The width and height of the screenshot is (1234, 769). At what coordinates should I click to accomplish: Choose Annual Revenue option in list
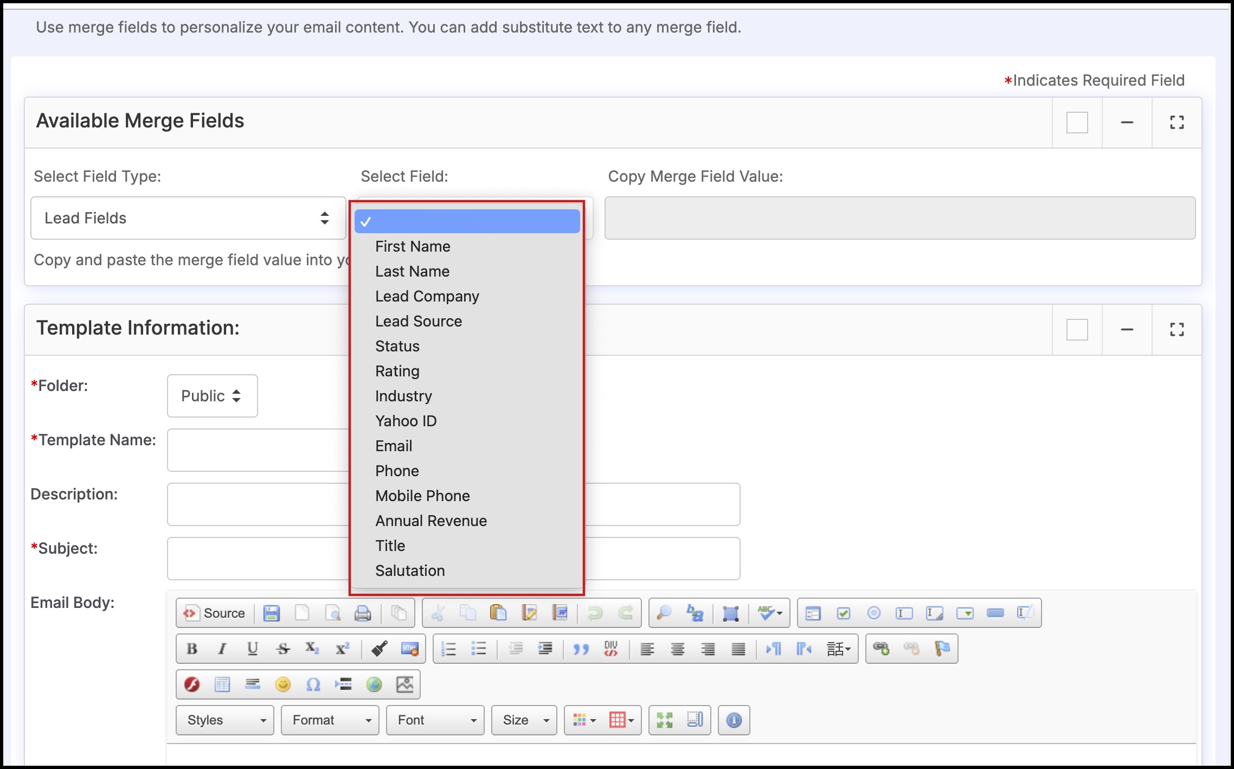[430, 521]
